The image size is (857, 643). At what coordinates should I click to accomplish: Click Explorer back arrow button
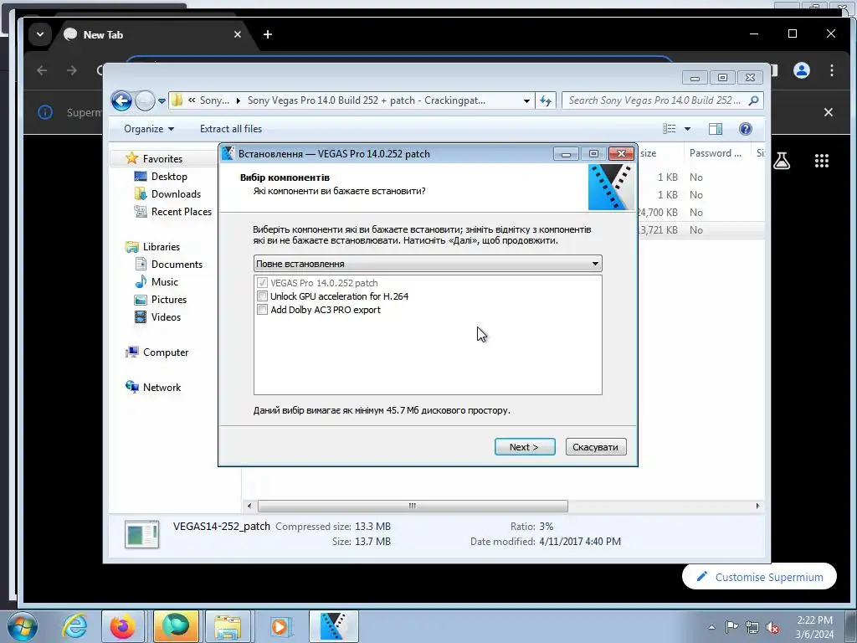pos(121,100)
